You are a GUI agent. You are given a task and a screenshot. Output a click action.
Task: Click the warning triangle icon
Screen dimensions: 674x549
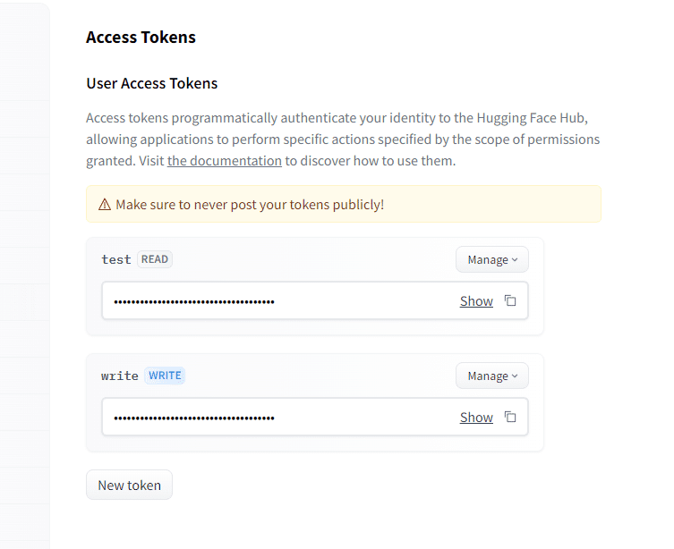tap(104, 205)
